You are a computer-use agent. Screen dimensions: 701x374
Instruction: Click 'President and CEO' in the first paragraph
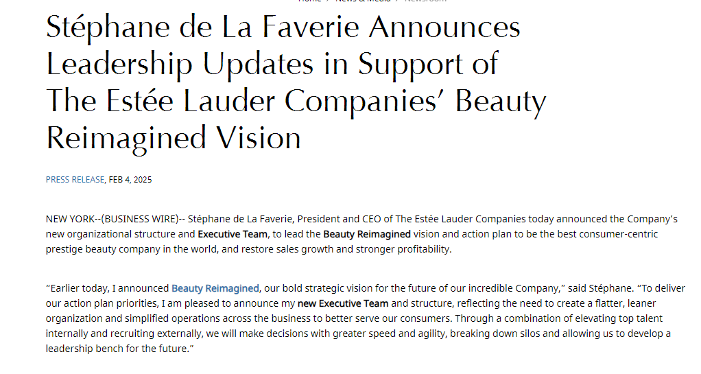339,219
